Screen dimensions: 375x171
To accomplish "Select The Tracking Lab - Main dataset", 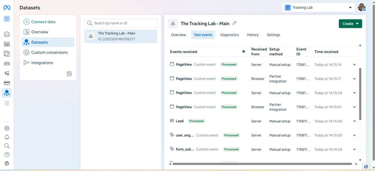I will tap(121, 36).
